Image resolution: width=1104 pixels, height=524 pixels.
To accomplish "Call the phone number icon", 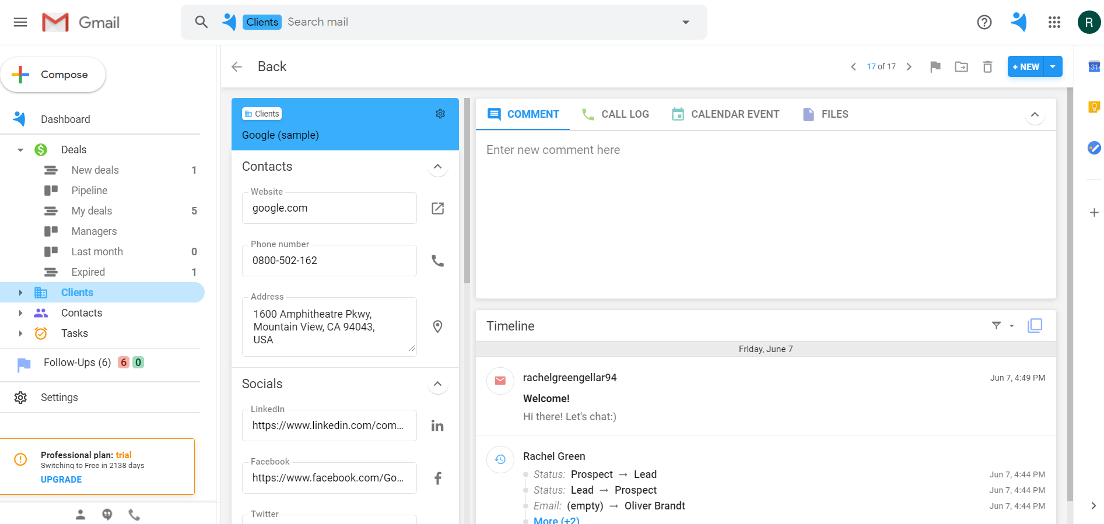I will 437,261.
